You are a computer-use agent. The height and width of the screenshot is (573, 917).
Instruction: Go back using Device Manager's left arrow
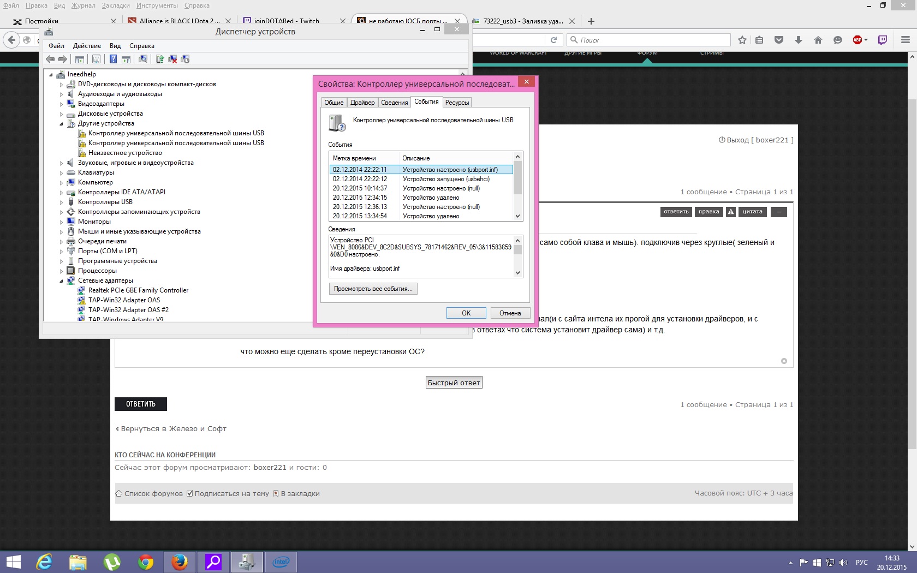[50, 59]
